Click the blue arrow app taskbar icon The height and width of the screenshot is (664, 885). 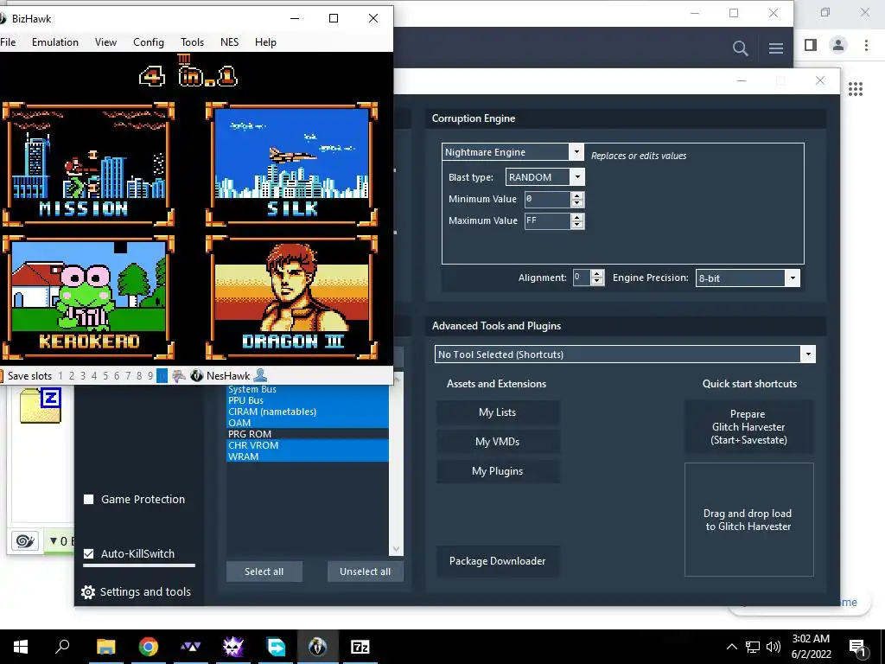[x=276, y=647]
